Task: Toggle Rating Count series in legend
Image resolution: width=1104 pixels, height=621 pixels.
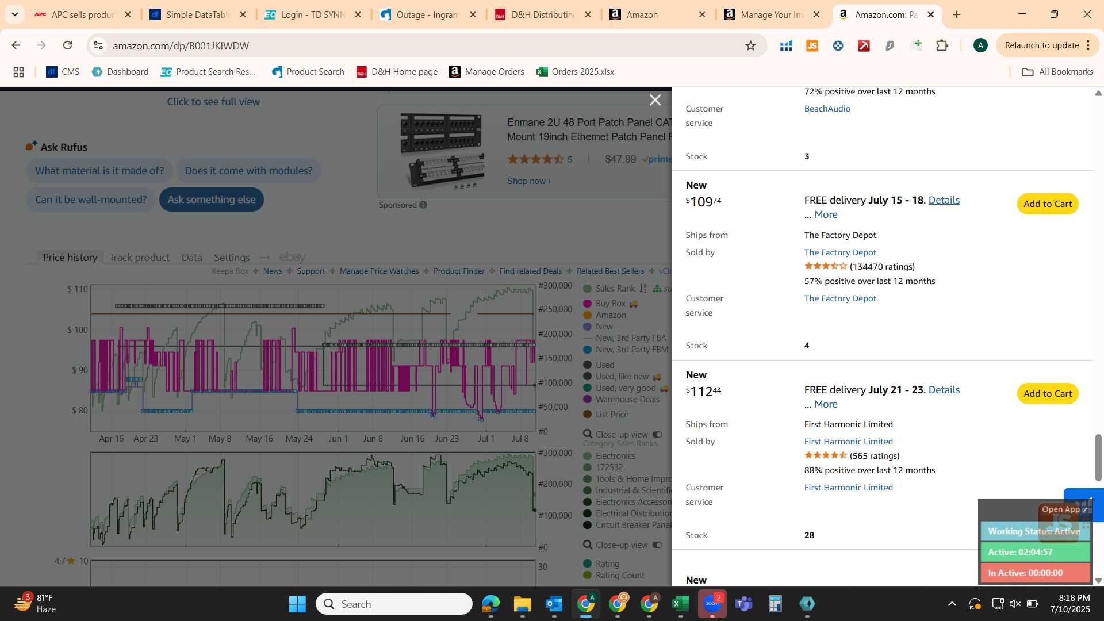Action: click(614, 576)
